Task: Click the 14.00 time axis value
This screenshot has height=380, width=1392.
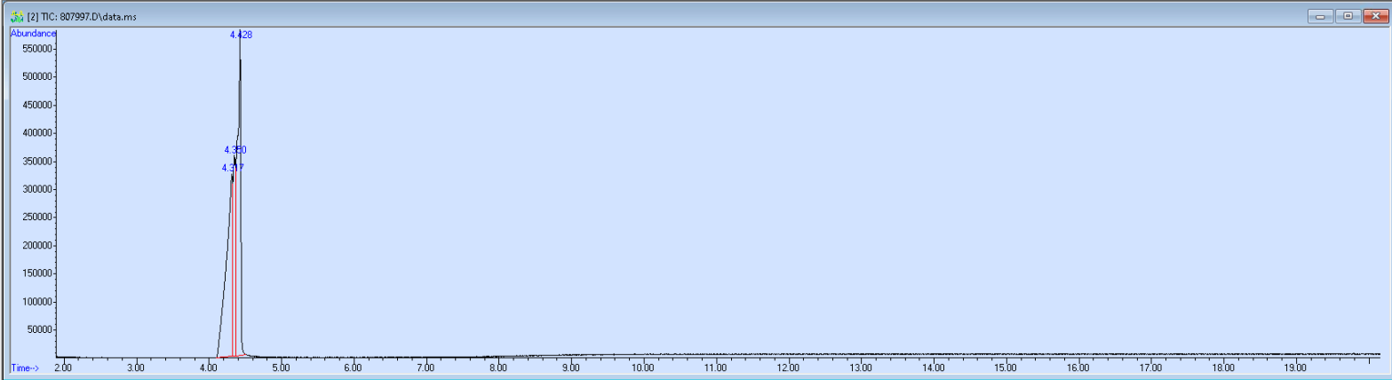Action: (933, 367)
